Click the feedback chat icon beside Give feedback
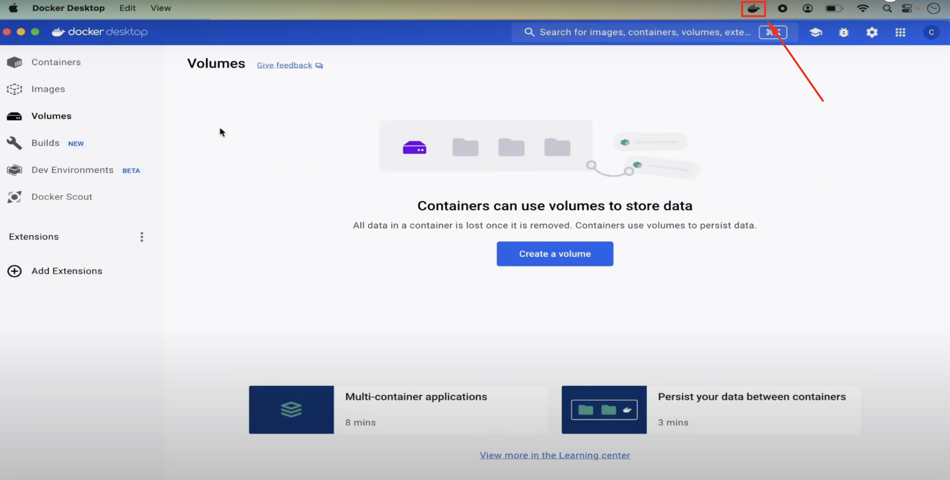950x480 pixels. (319, 66)
